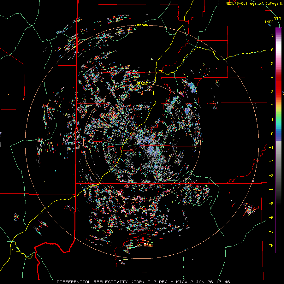
Task: Click the 0 value on the color scale
Action: 272,134
